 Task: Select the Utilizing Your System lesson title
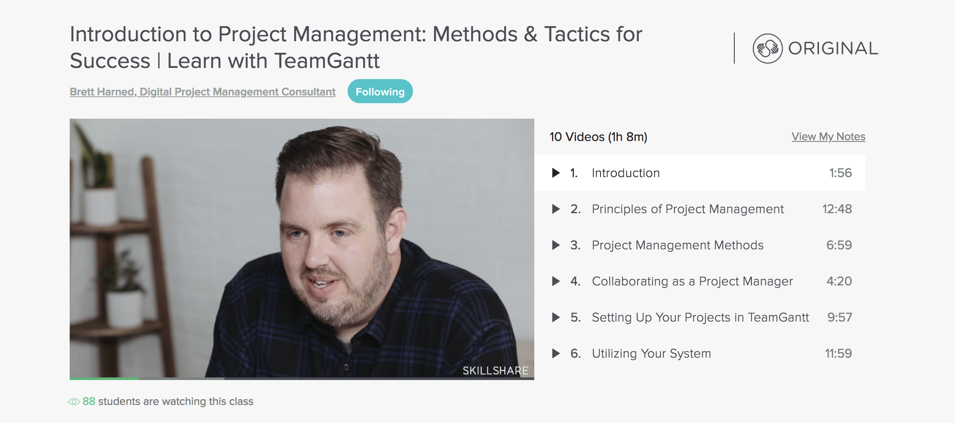[651, 353]
